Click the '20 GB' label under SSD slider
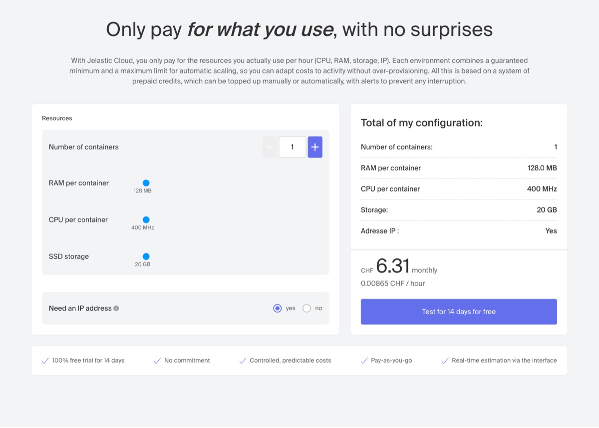The height and width of the screenshot is (428, 599). click(x=142, y=264)
